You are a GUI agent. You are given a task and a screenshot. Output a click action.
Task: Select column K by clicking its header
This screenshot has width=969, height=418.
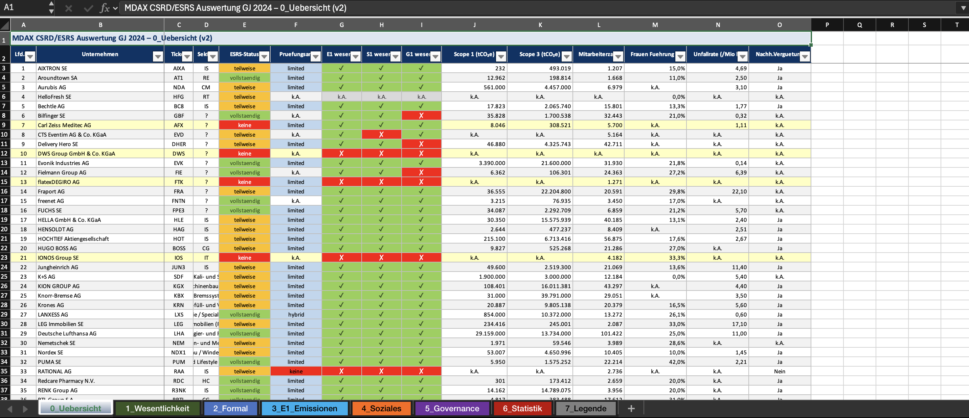(x=540, y=24)
